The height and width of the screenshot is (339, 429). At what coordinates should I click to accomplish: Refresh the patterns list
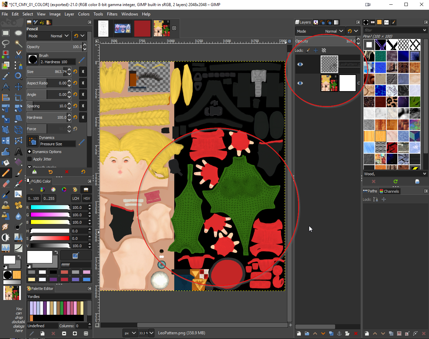pos(395,182)
